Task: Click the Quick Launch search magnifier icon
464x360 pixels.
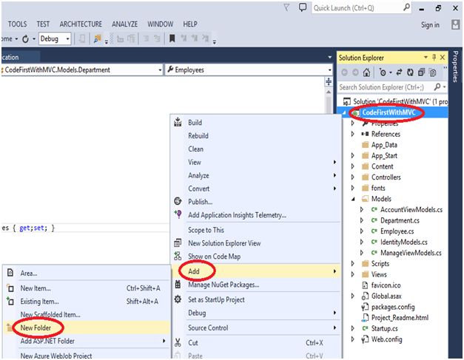Action: (x=406, y=7)
